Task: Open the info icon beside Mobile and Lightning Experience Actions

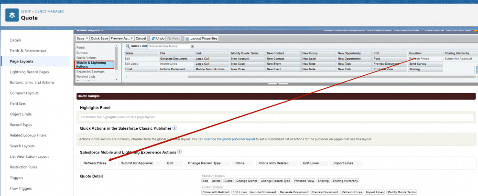Action: [x=180, y=152]
